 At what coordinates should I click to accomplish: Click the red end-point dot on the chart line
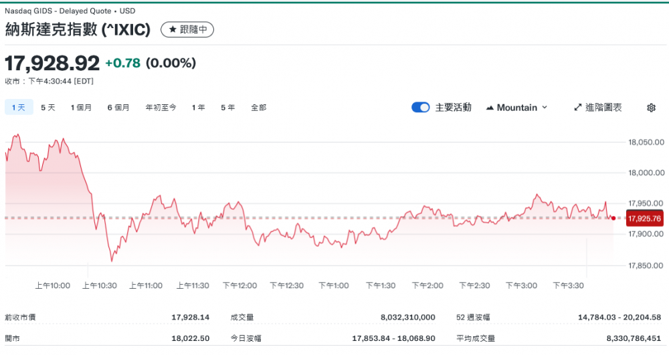(613, 218)
